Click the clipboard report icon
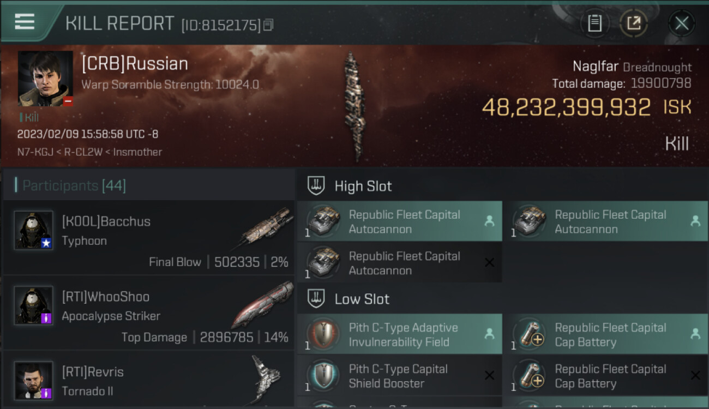709x409 pixels. tap(594, 23)
